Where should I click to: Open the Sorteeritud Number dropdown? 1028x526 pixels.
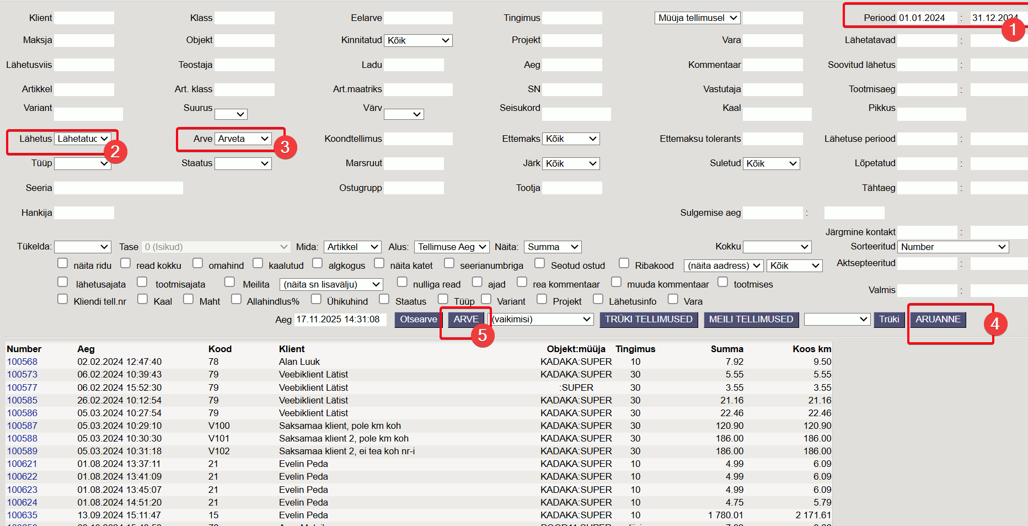(953, 247)
